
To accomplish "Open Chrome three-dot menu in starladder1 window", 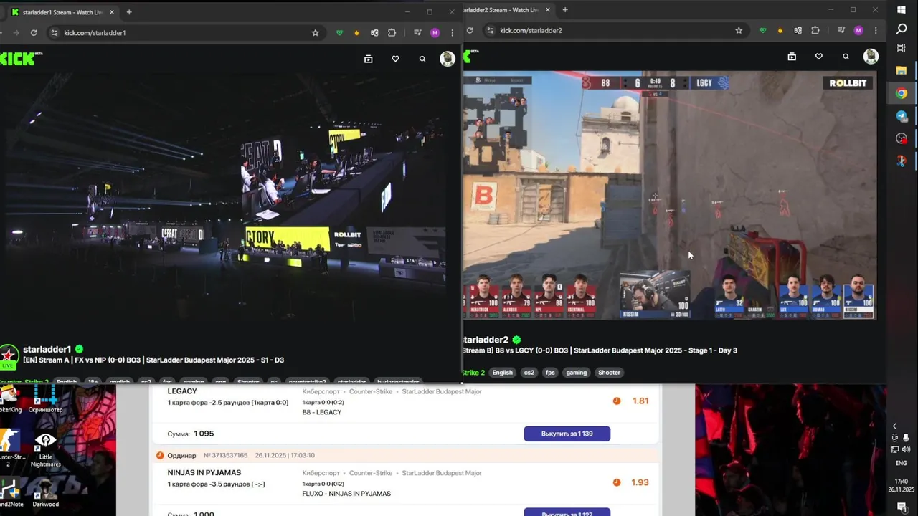I will (452, 32).
